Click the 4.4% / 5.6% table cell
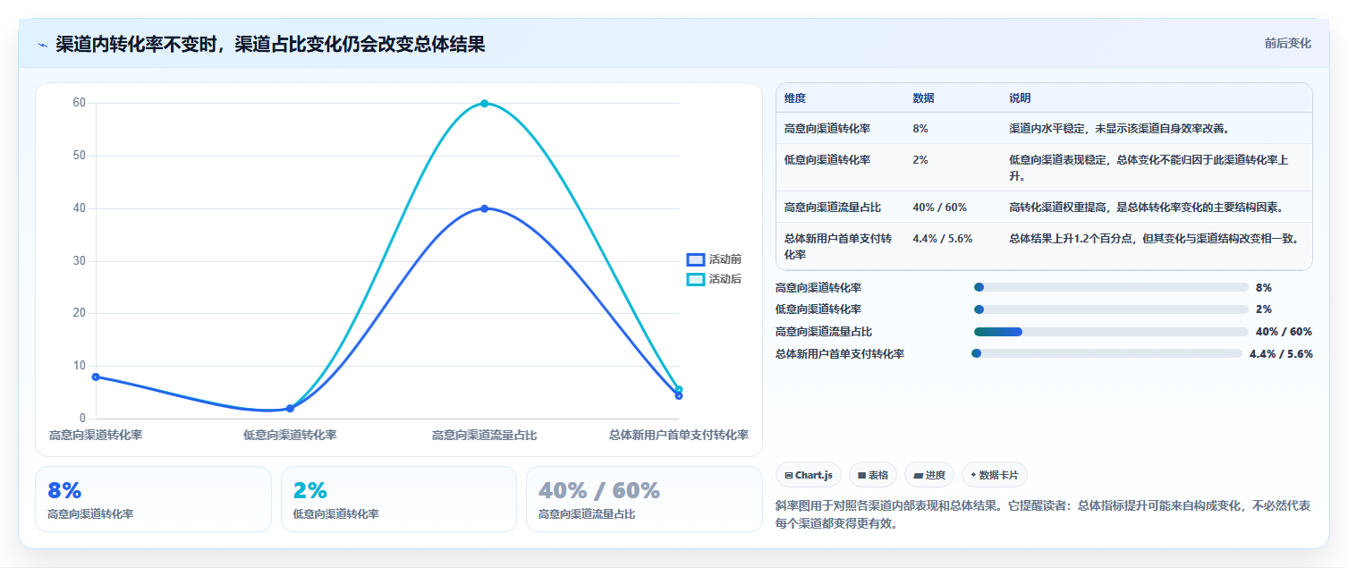 point(942,238)
